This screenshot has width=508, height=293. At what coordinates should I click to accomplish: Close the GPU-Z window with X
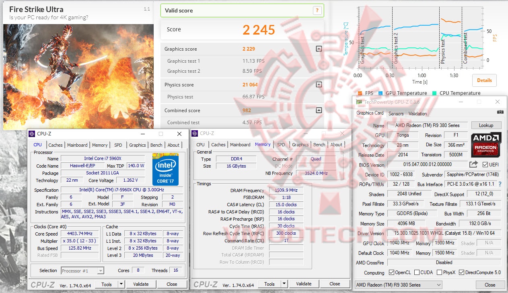coord(498,102)
